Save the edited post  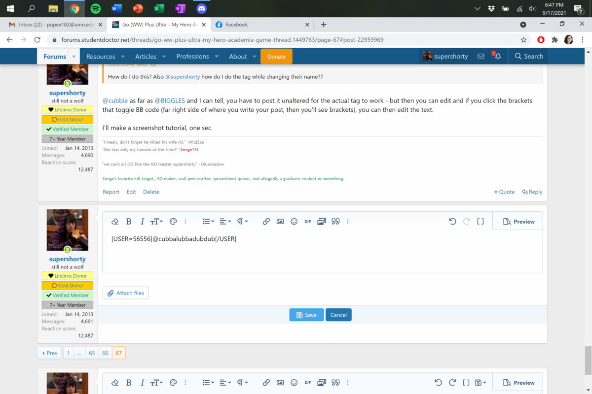point(306,315)
